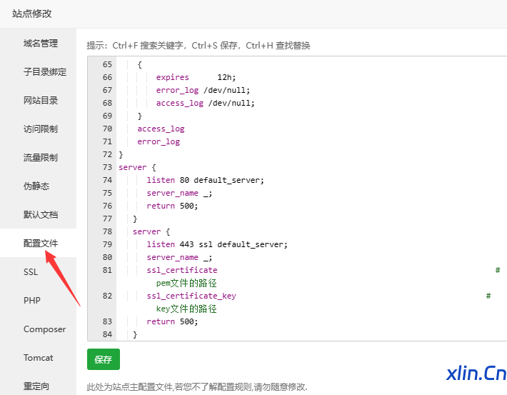Open the SSL settings tab
This screenshot has width=507, height=395.
31,272
